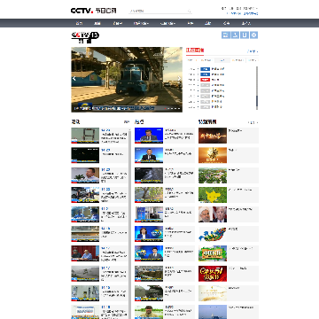Open the aerial green village thumbnail

(213, 175)
